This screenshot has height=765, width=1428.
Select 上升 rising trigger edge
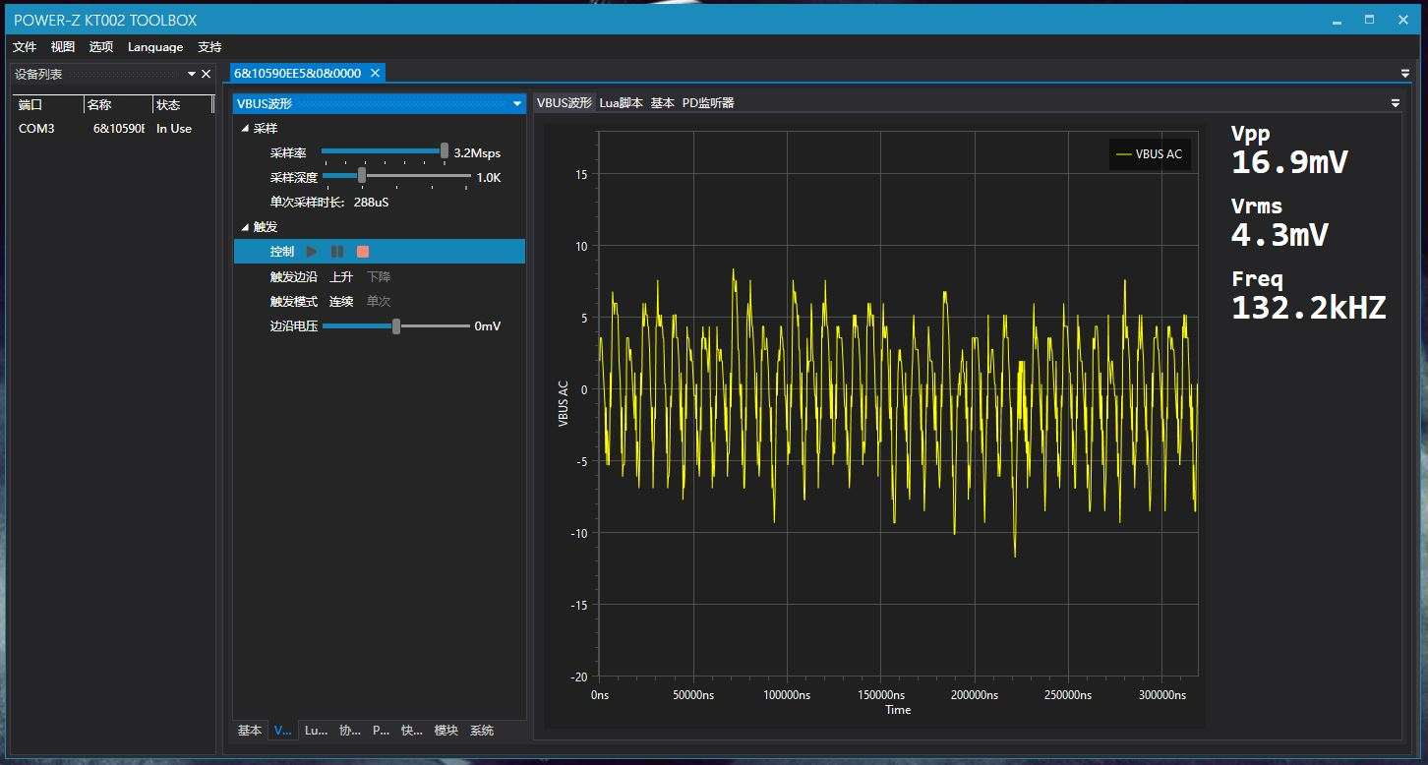(x=341, y=276)
